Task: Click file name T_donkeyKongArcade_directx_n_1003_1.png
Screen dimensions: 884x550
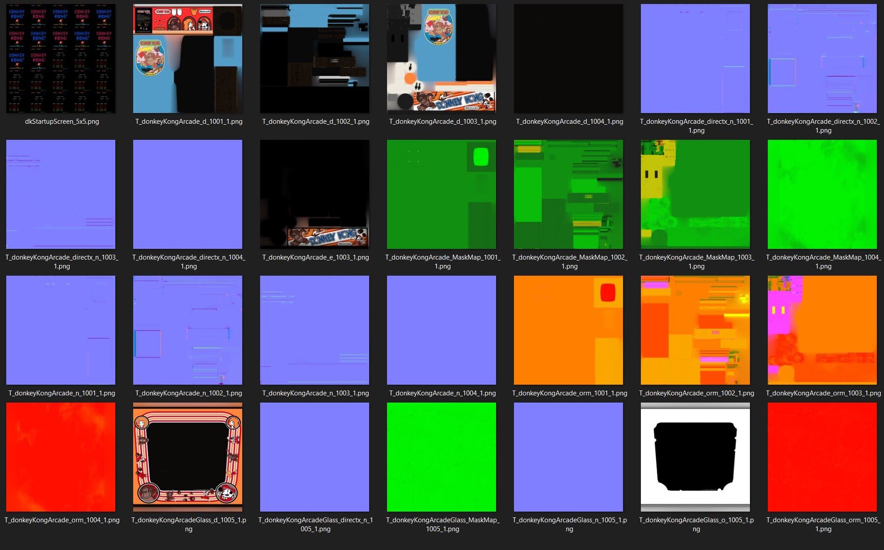Action: point(62,262)
